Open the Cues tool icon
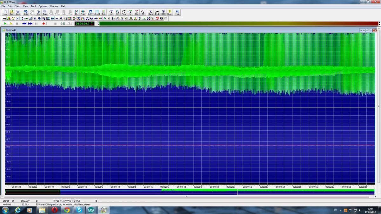 150,12
